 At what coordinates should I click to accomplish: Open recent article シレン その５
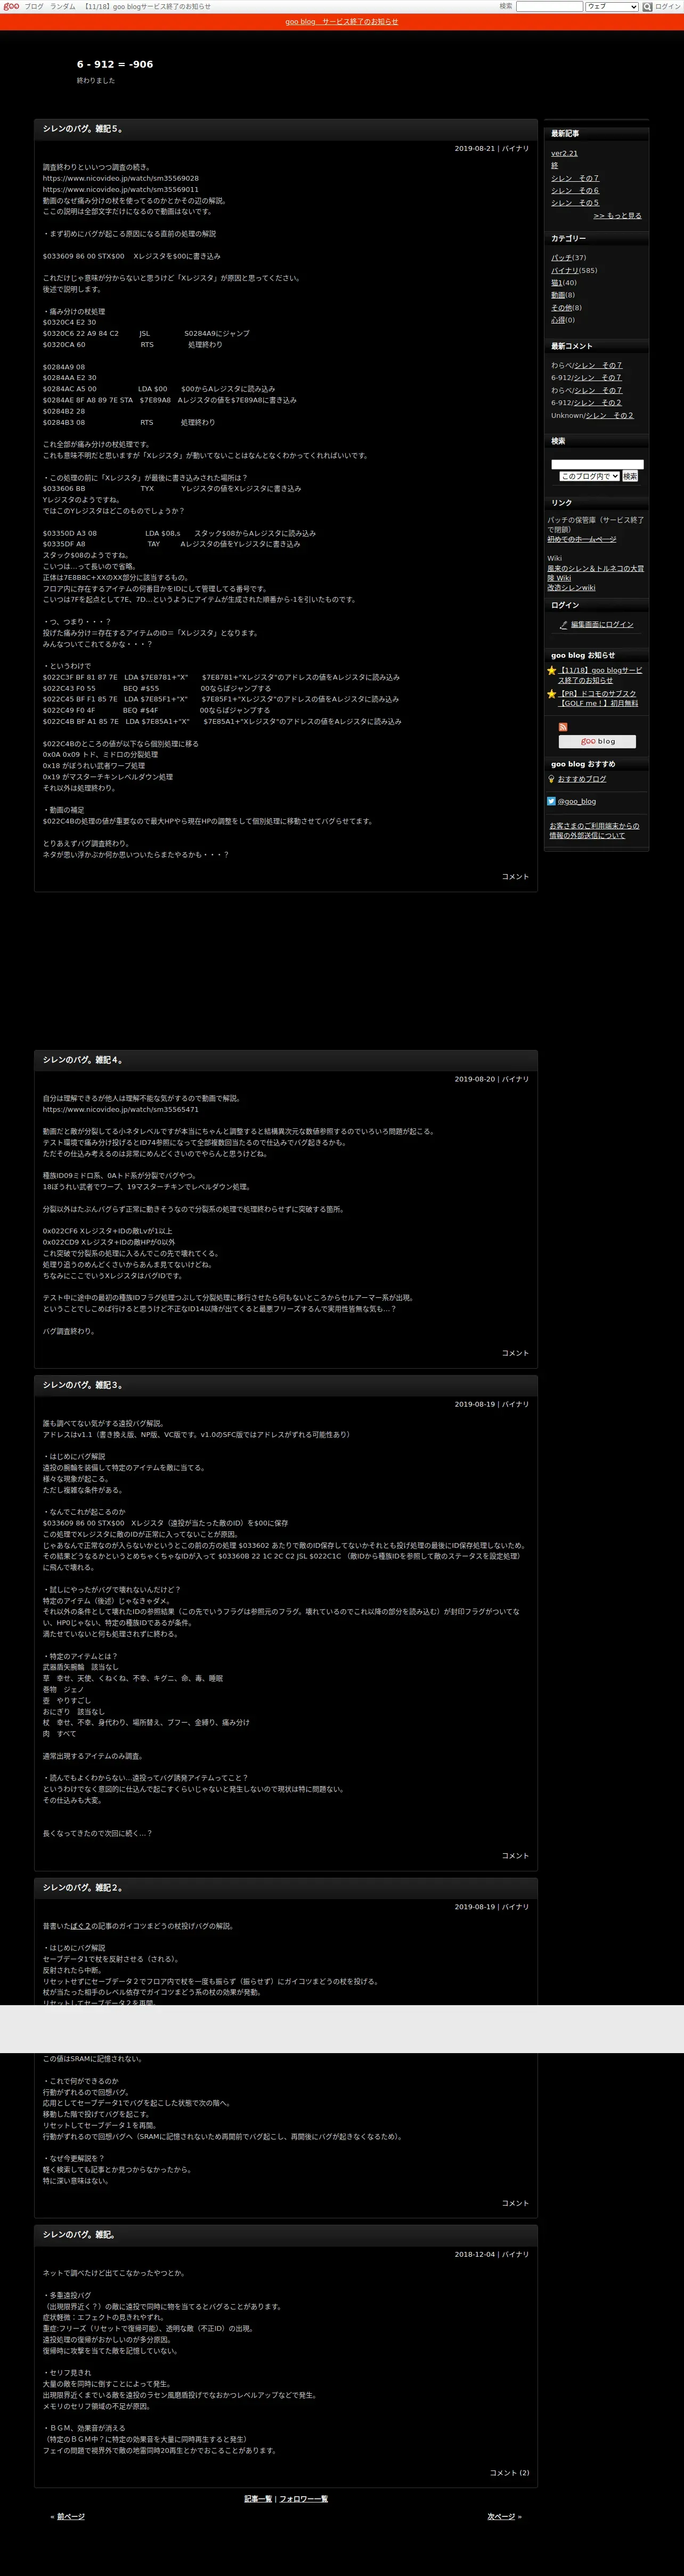[575, 202]
